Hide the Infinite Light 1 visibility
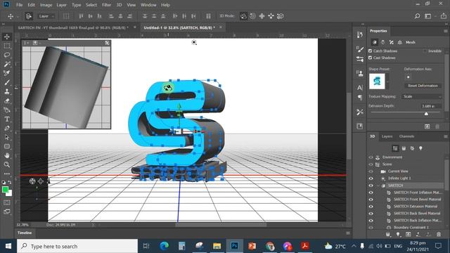 [x=371, y=178]
